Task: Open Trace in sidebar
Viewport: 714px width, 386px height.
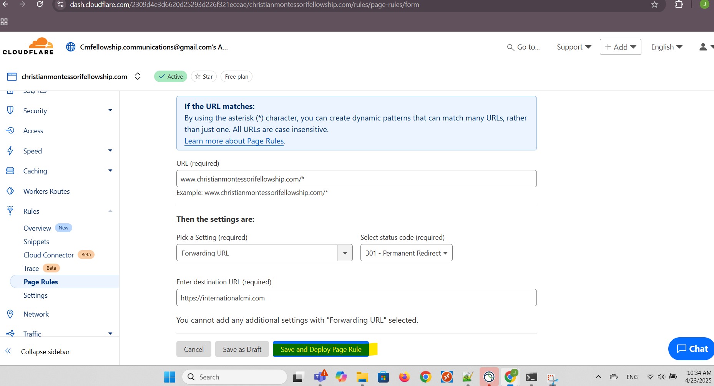Action: 31,268
